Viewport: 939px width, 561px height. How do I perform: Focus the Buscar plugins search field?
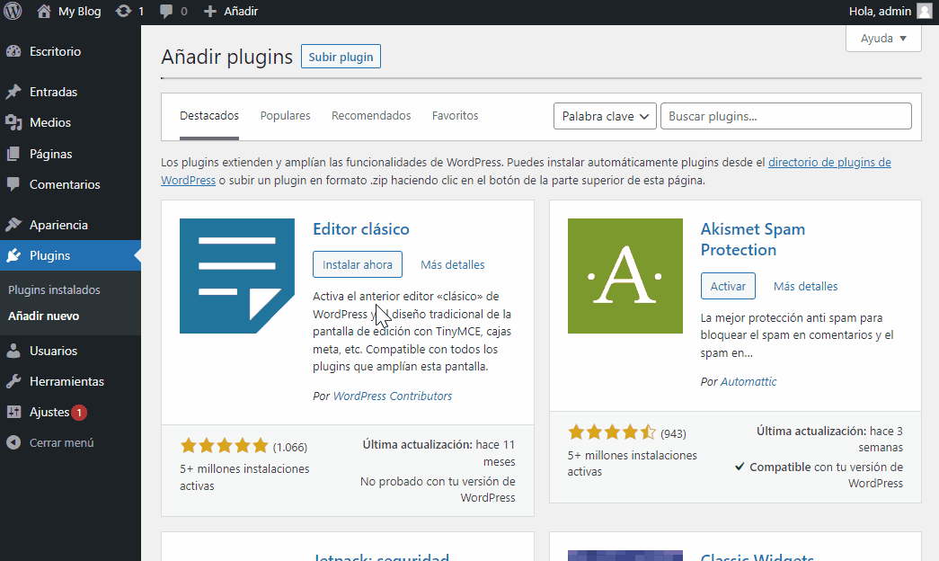[x=786, y=116]
